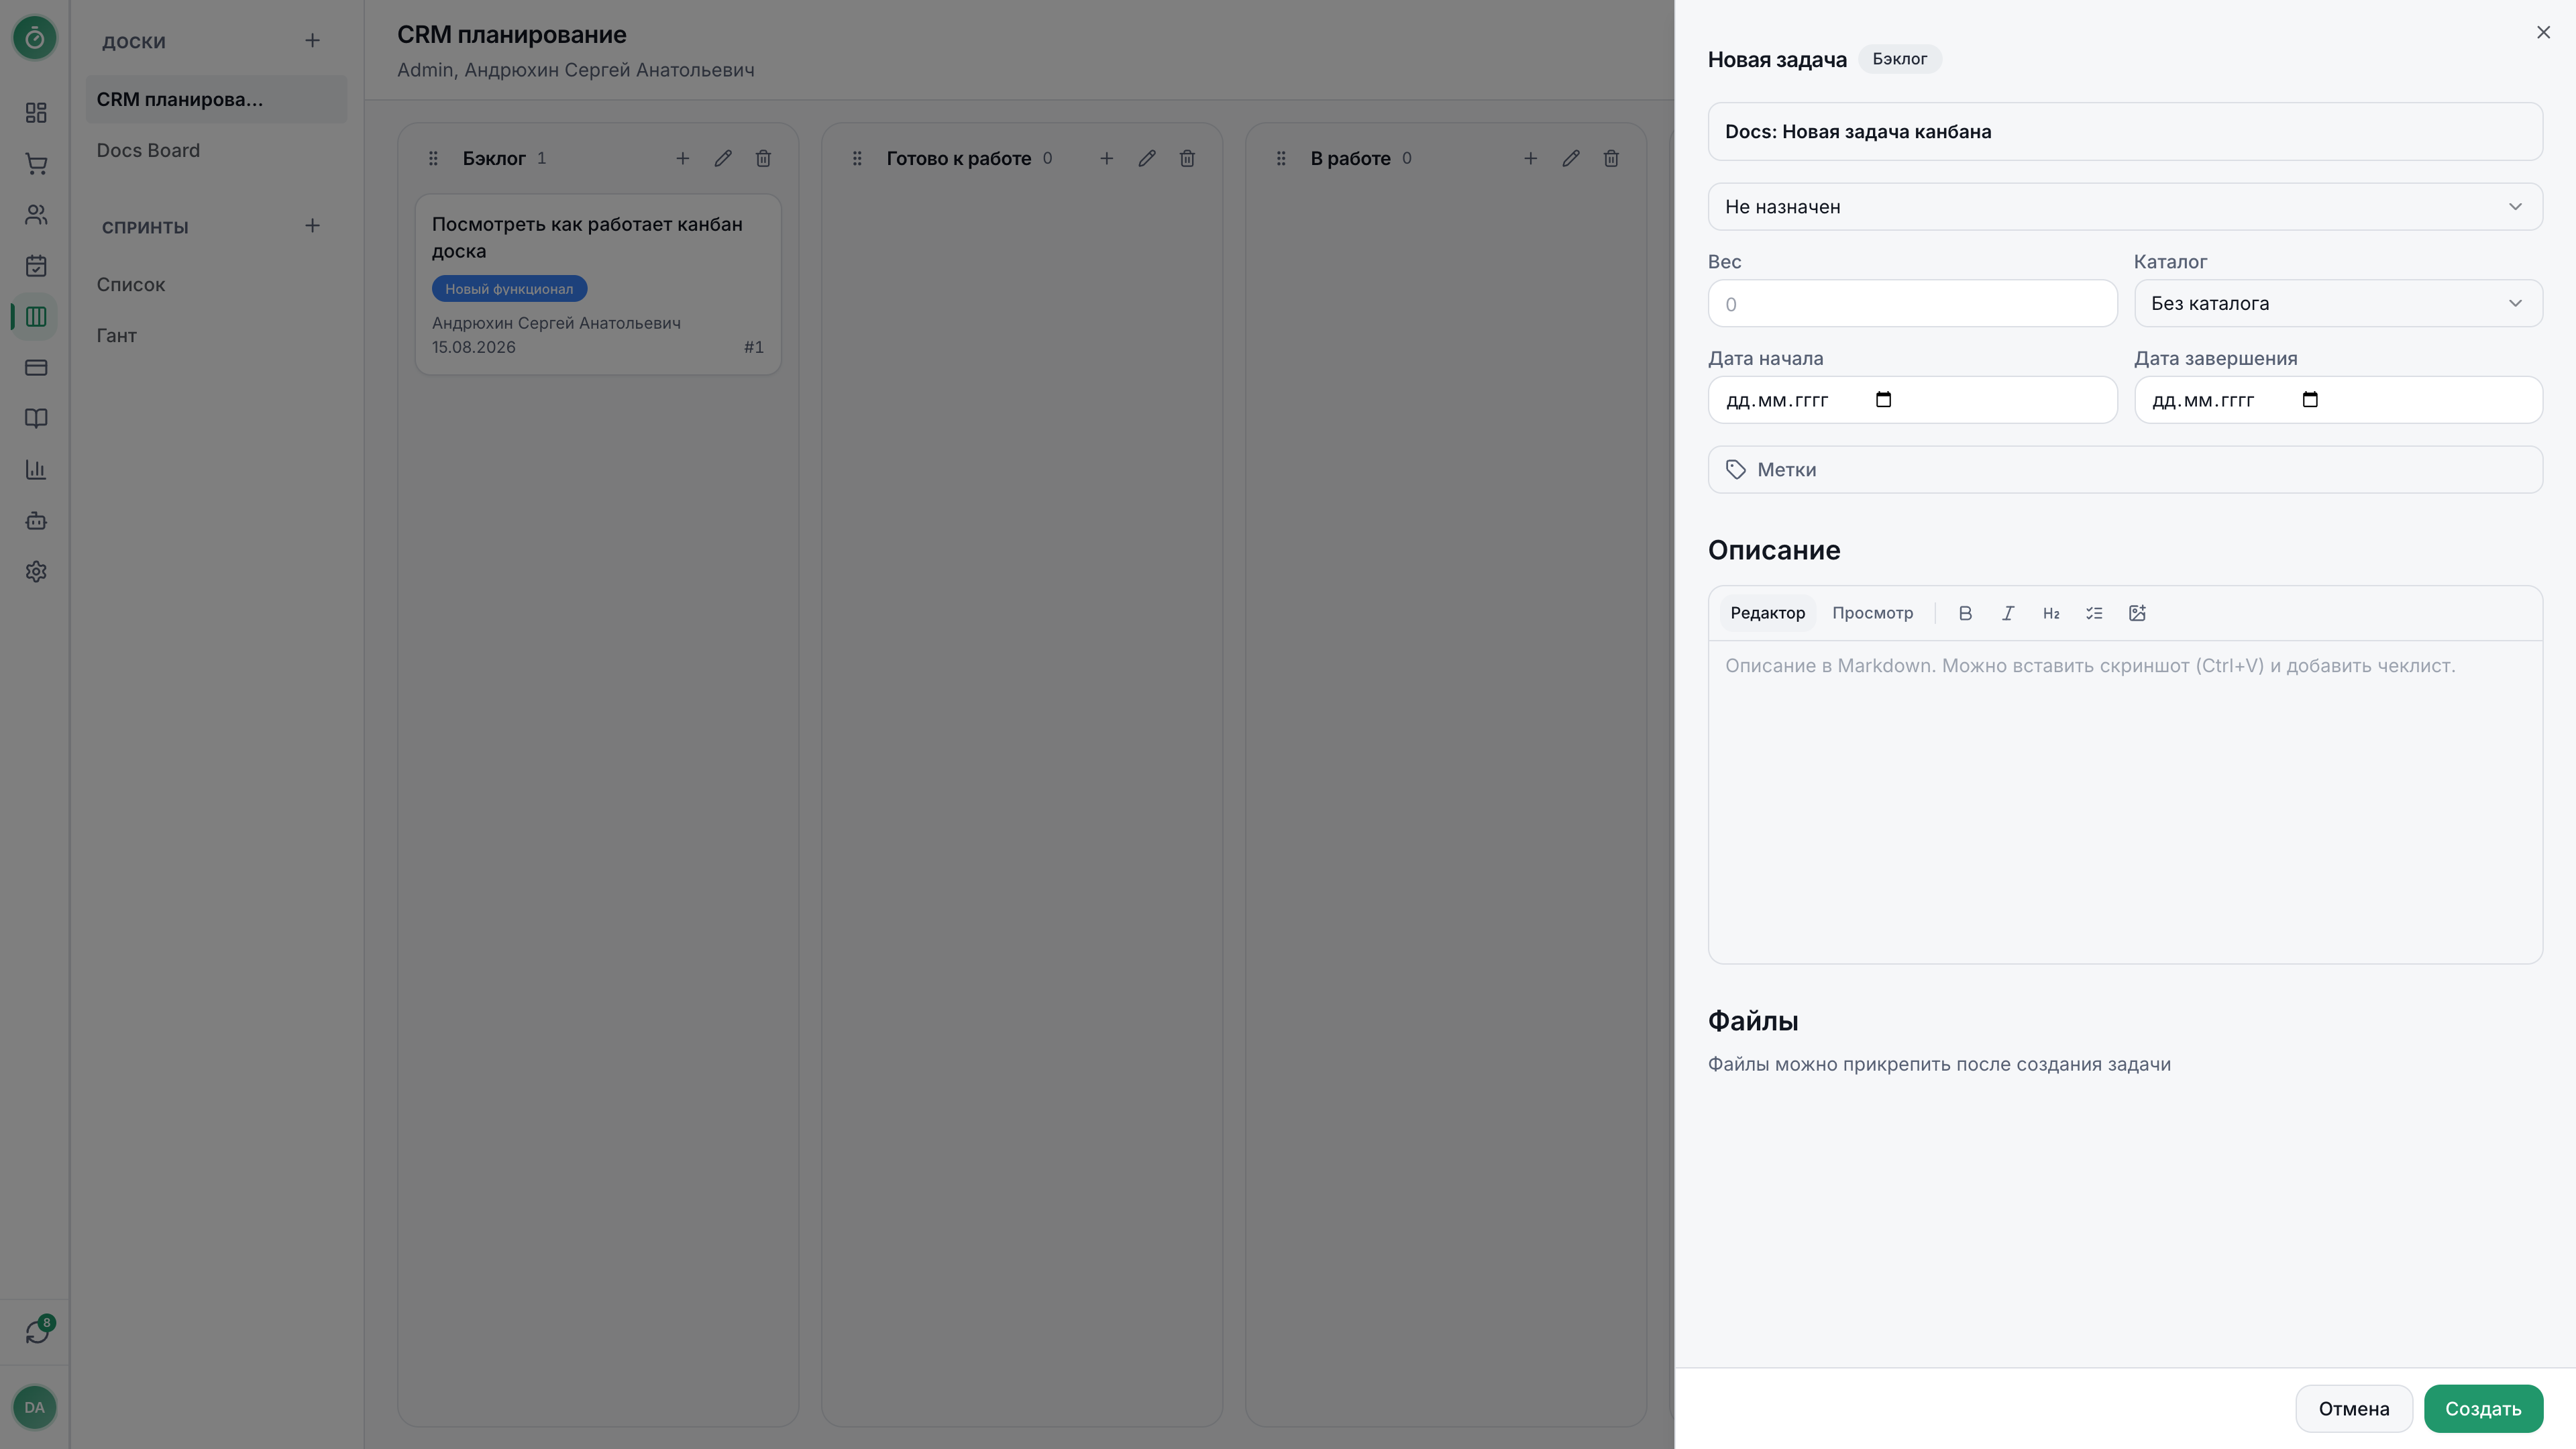The width and height of the screenshot is (2576, 1449).
Task: Insert an H2 heading in description
Action: click(2051, 614)
